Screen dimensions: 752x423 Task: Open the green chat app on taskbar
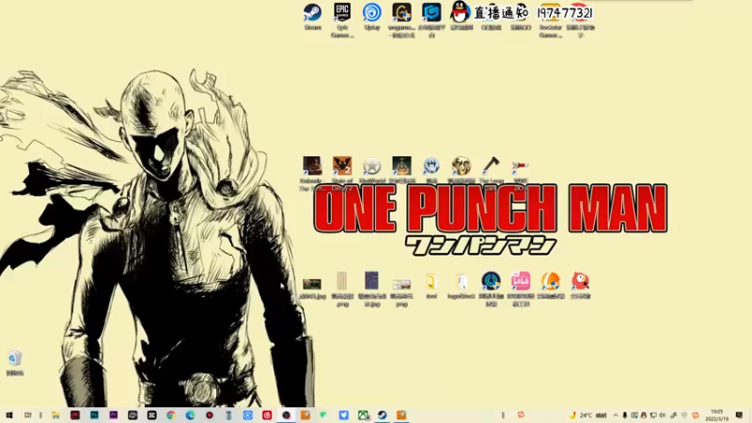[323, 415]
